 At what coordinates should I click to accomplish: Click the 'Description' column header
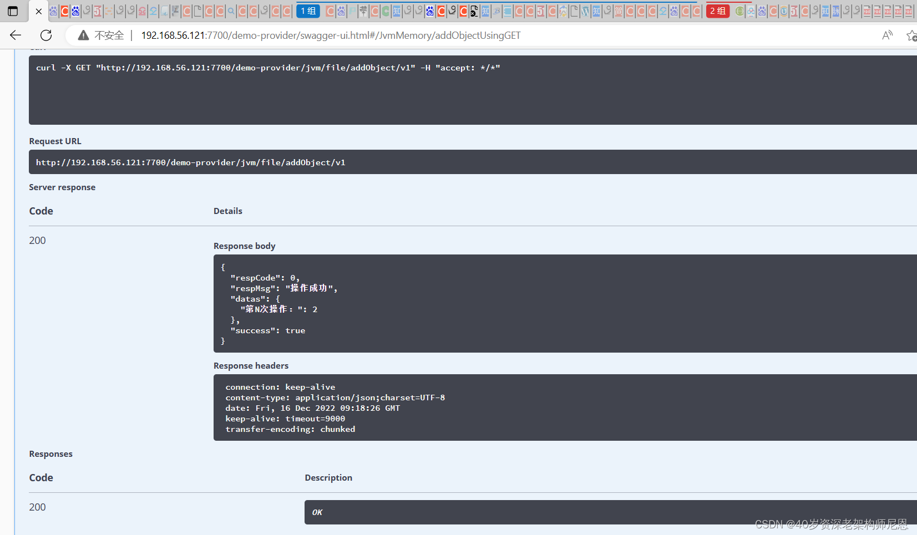point(328,478)
